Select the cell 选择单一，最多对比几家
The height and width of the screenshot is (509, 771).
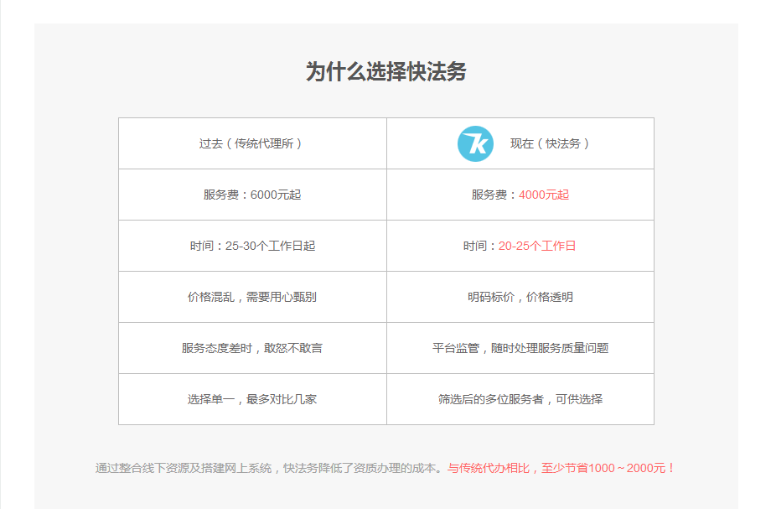[x=252, y=399]
